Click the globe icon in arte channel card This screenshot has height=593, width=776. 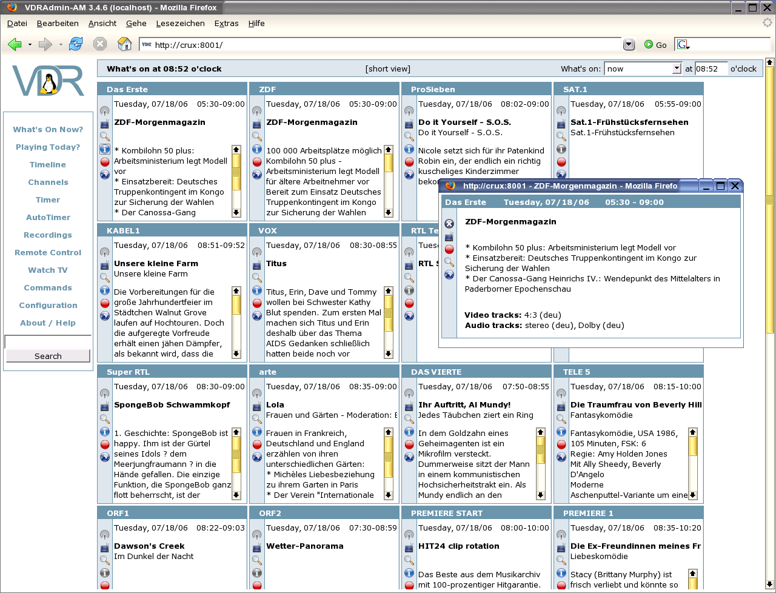[257, 457]
